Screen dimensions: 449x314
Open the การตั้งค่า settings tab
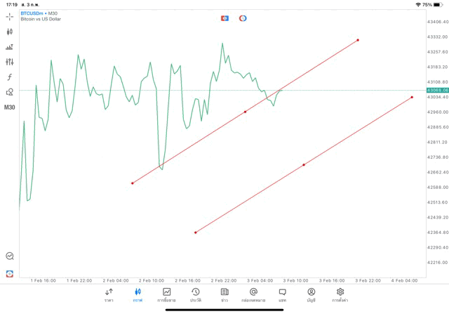pos(340,295)
